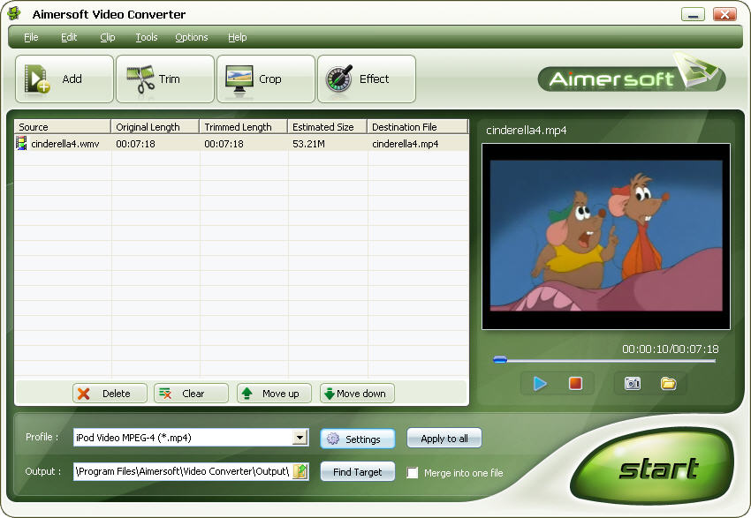Click the Output folder path field
This screenshot has height=518, width=751.
point(182,471)
